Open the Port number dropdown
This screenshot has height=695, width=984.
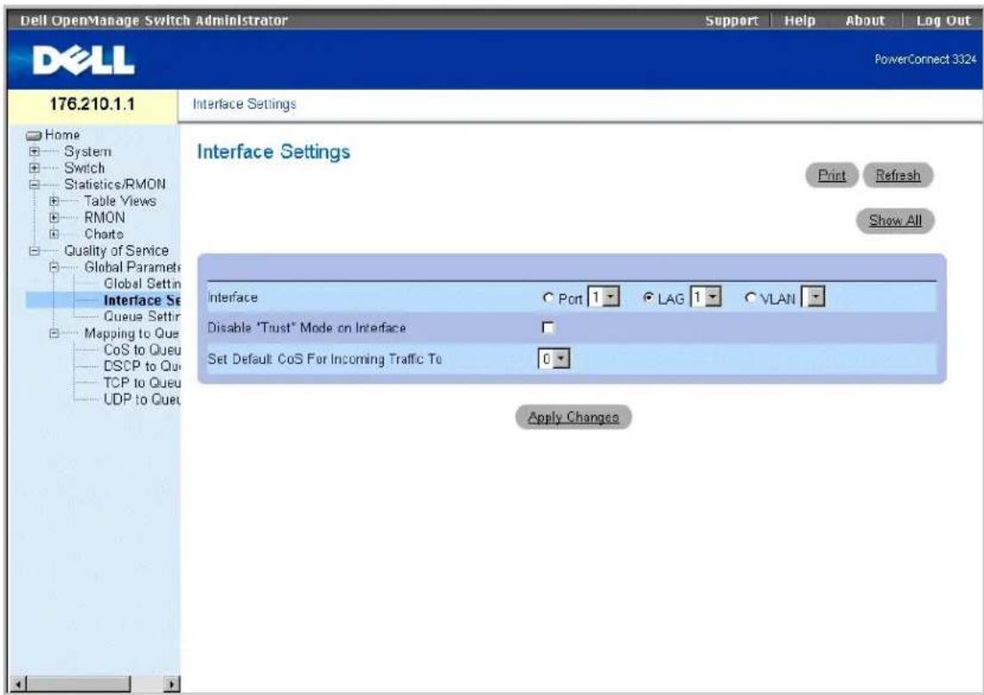click(604, 298)
